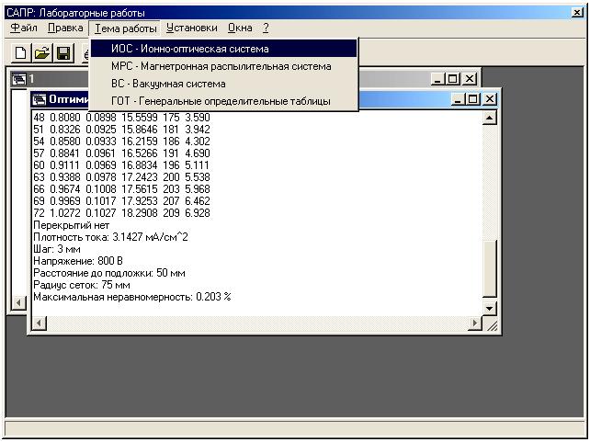Click the Save floppy disk icon
The width and height of the screenshot is (590, 442).
tap(63, 53)
